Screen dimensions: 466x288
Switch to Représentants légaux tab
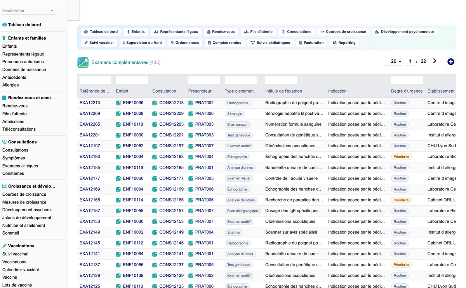click(176, 32)
